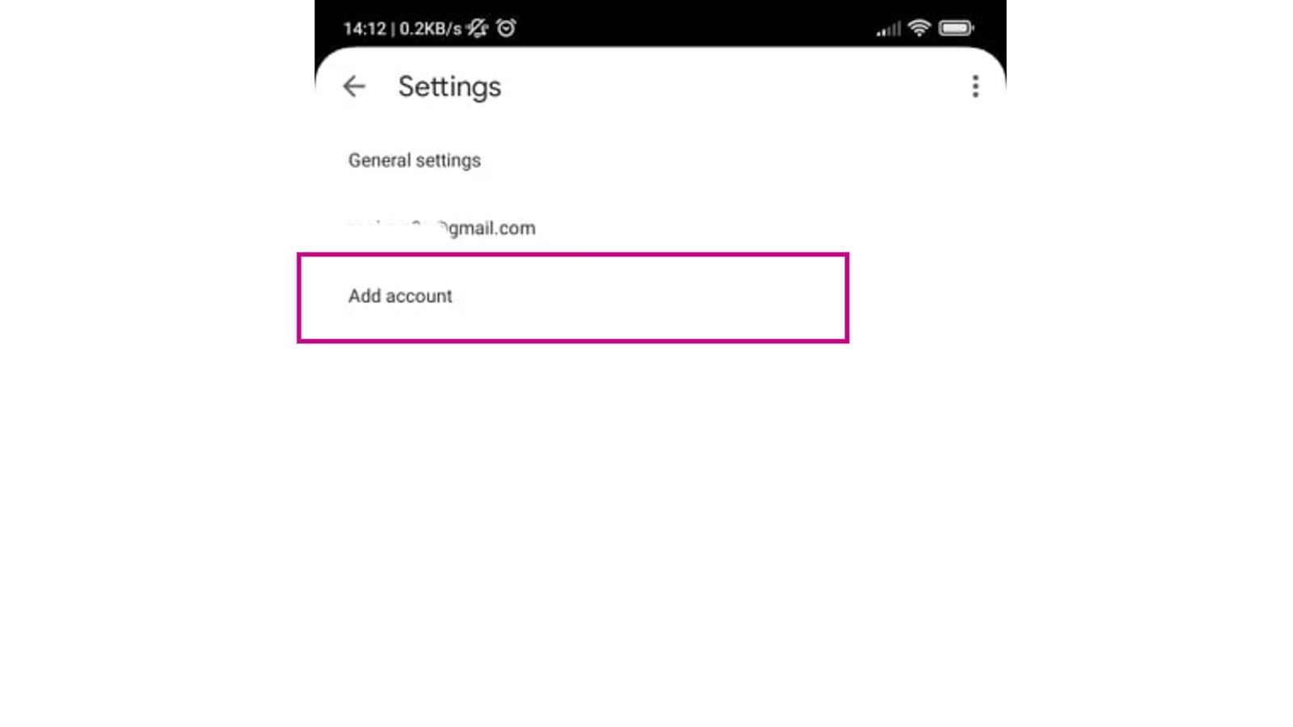Tap the back arrow beside Settings
The image size is (1293, 727).
click(354, 86)
